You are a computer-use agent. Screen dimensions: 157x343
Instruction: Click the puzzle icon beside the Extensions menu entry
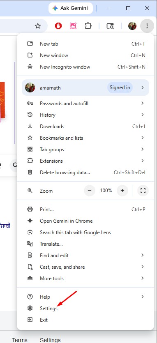30,161
